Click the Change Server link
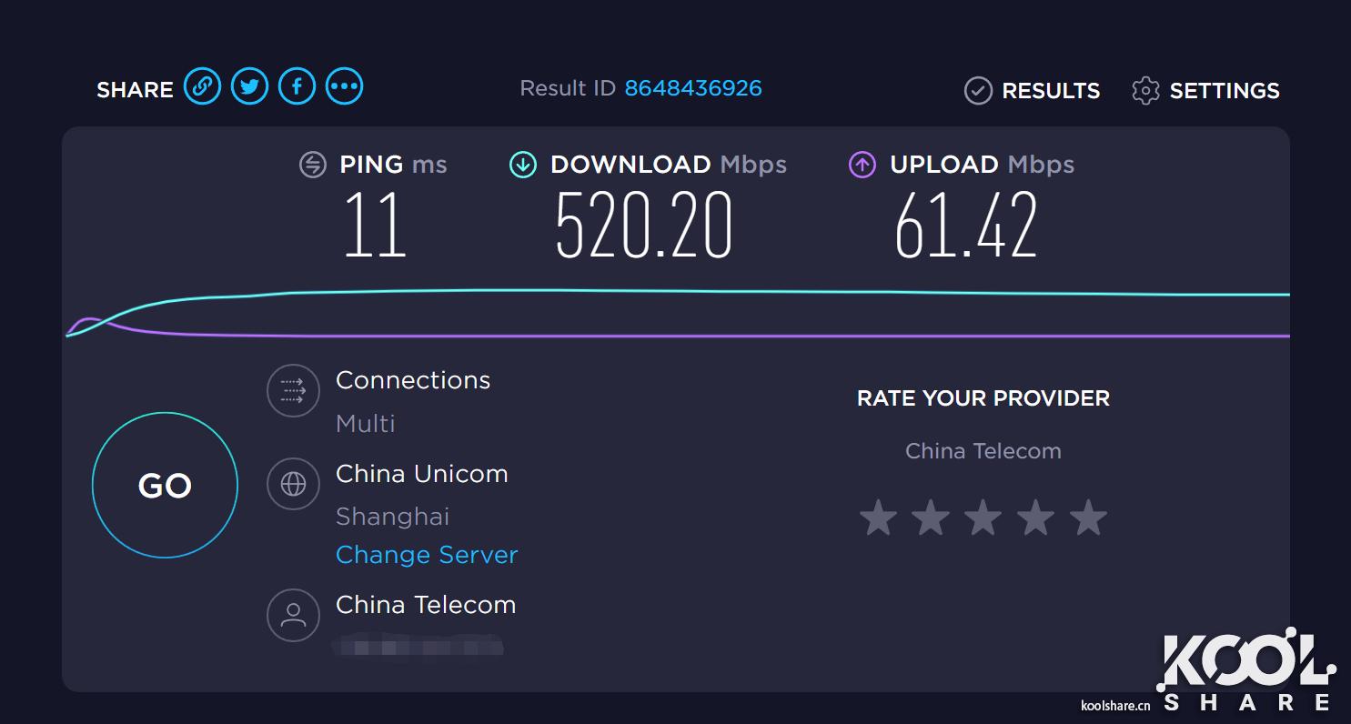1351x724 pixels. point(427,555)
